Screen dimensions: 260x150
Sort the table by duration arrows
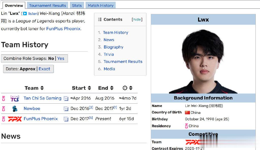[x=131, y=88]
